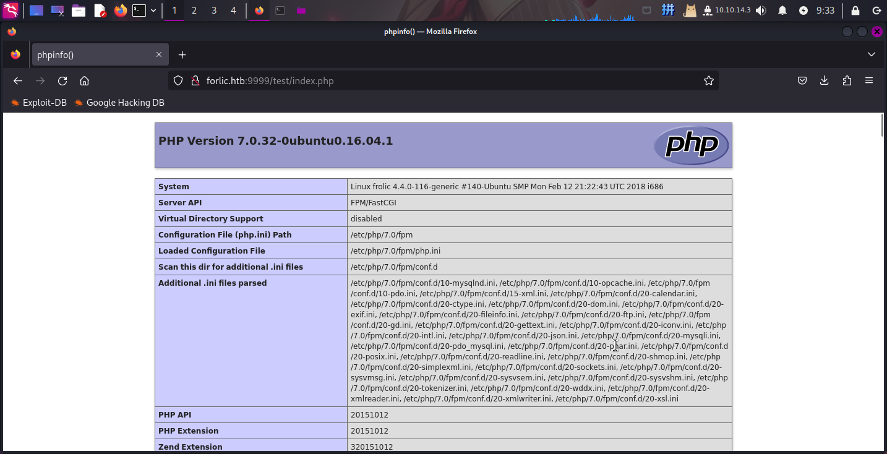Launch Firefox from the panel launcher
The image size is (887, 454).
tap(121, 11)
